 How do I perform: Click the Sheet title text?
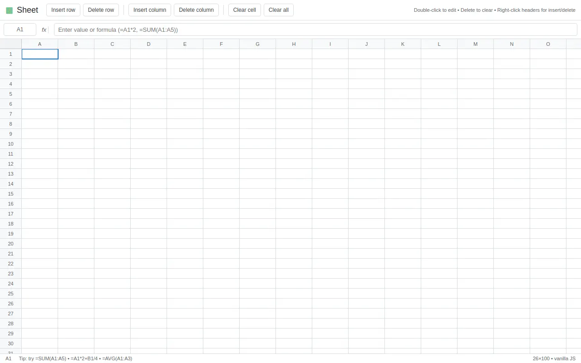[27, 10]
